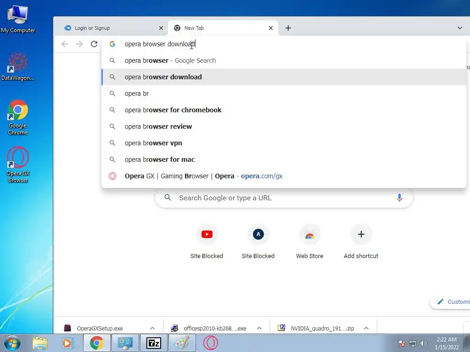Select the New Tab tab
Screen dimensions: 470x352
pyautogui.click(x=223, y=28)
